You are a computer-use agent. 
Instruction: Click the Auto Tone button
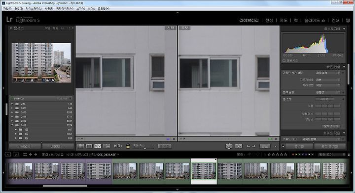(x=324, y=99)
